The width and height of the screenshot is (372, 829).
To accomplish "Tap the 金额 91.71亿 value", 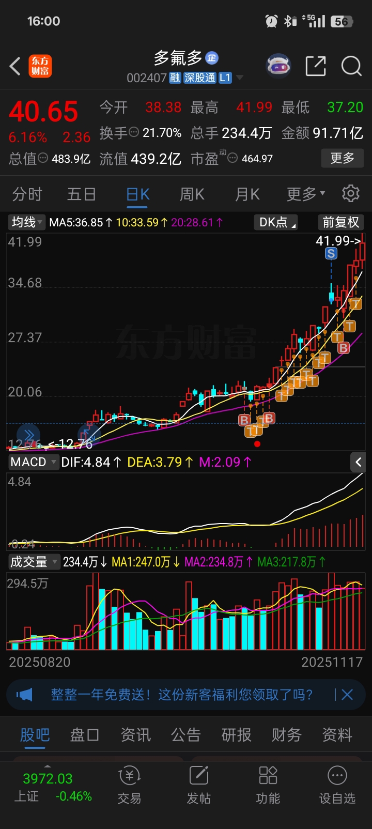I will [322, 133].
